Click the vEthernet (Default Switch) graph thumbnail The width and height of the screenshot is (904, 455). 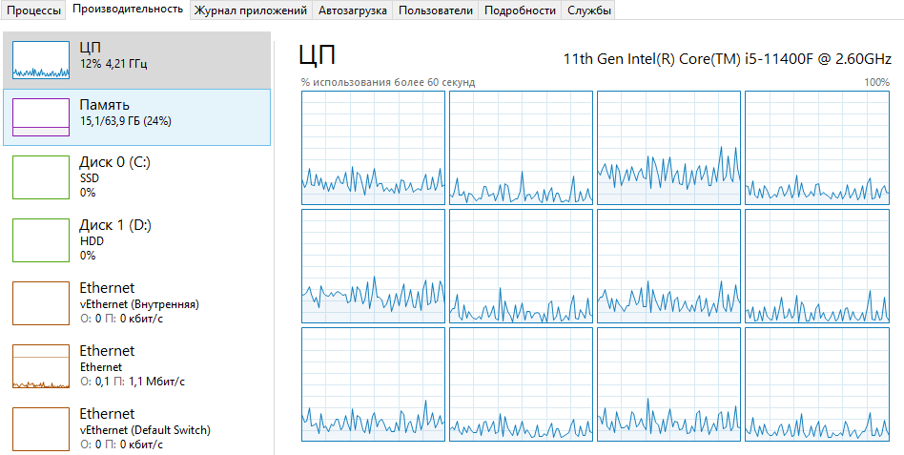41,429
